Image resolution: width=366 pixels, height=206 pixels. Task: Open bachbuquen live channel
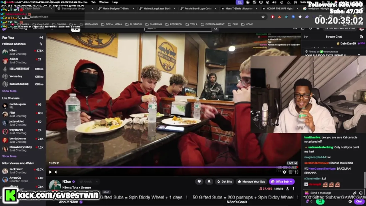(23, 106)
